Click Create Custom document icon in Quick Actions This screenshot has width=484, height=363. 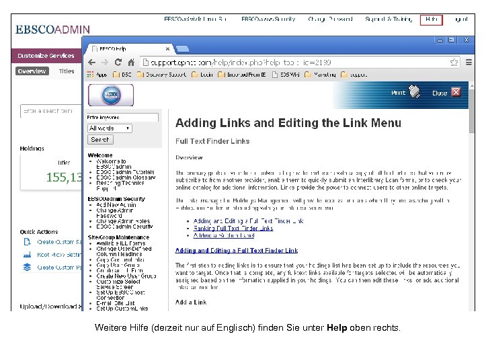(x=27, y=242)
